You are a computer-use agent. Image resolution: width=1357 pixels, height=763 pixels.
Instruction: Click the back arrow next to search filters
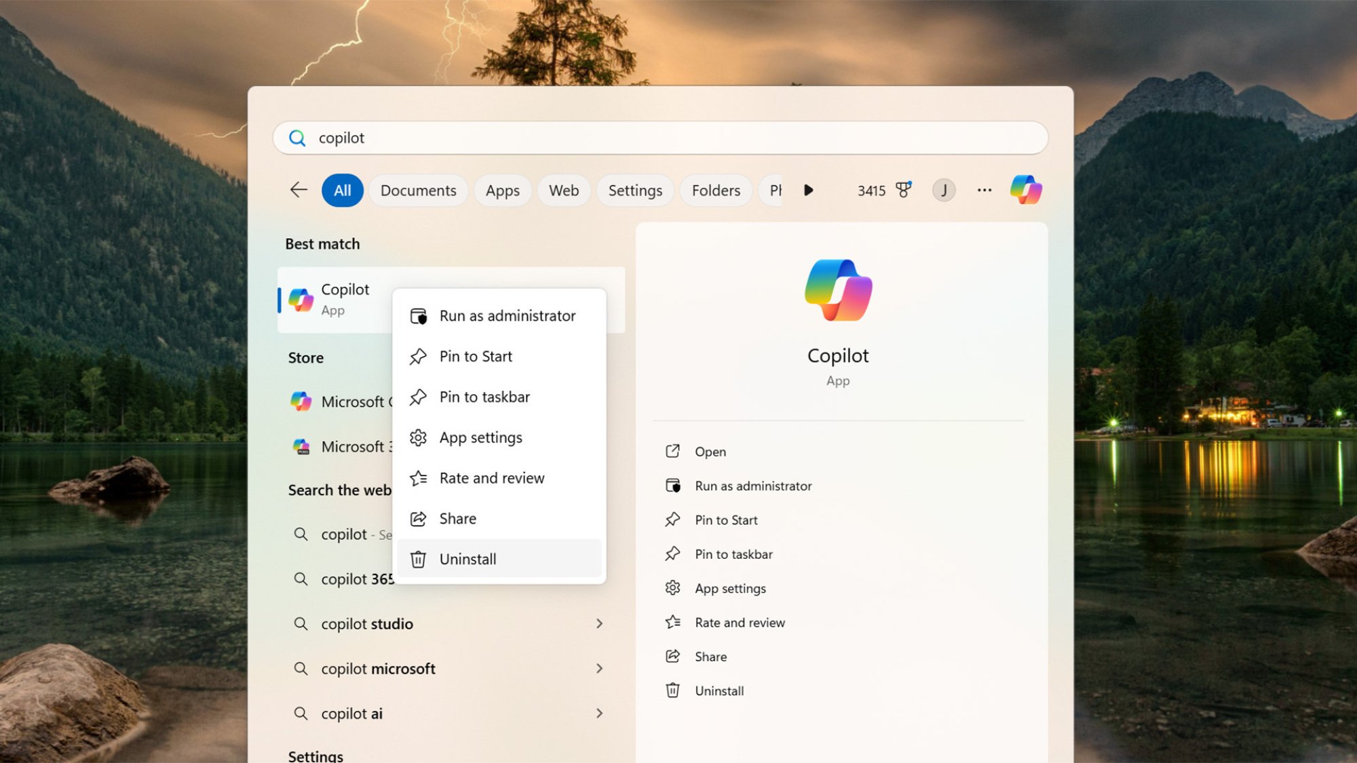(297, 190)
